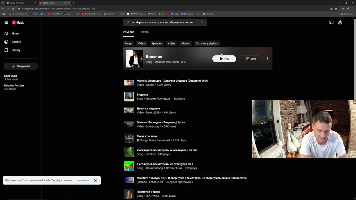Viewport: 356px width, 200px height.
Task: Close the YouTube Music tab
Action: click(69, 3)
